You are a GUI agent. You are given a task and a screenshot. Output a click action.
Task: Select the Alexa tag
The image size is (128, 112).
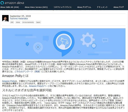coord(18,22)
